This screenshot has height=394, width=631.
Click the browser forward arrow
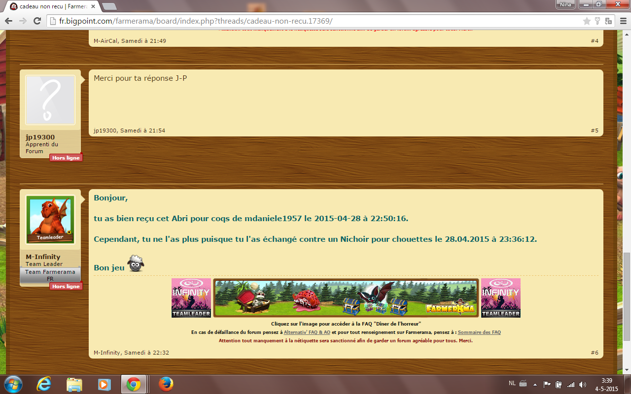click(x=23, y=21)
